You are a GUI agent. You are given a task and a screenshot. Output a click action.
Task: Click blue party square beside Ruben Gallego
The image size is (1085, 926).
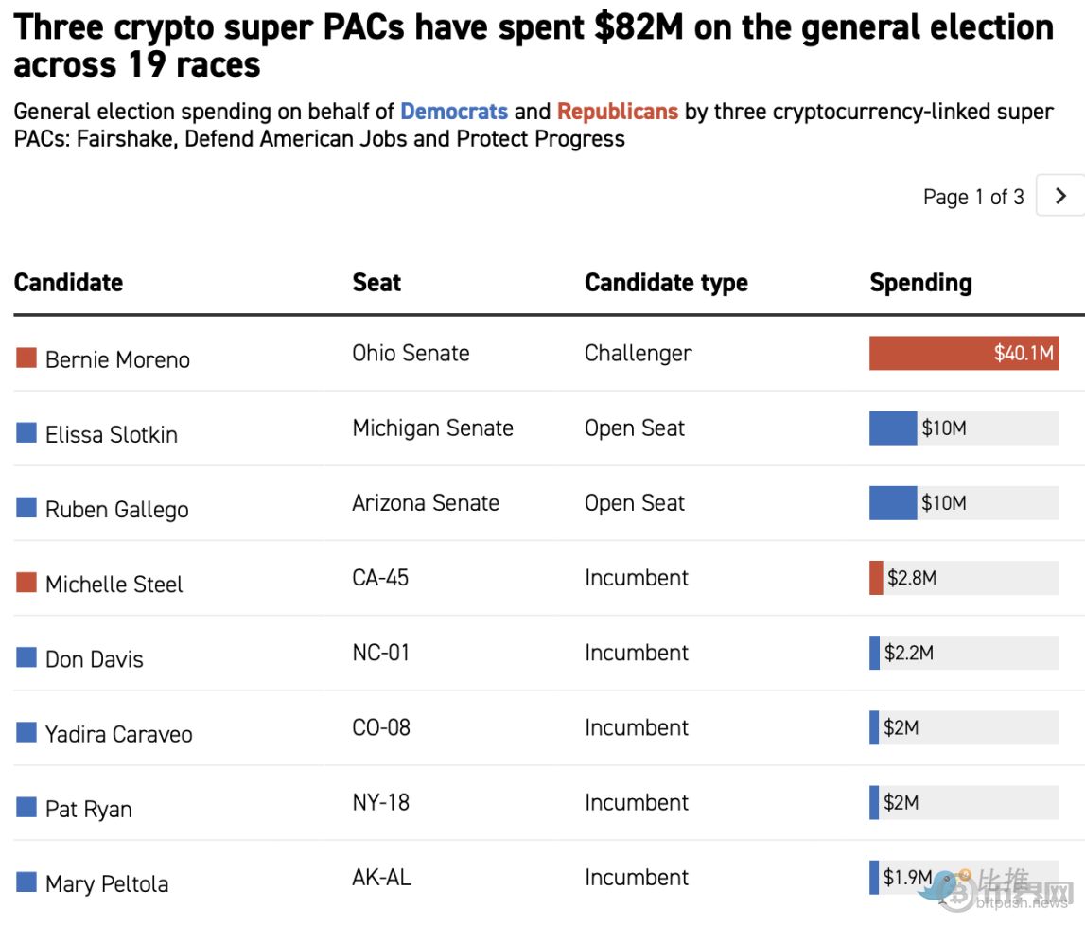26,507
